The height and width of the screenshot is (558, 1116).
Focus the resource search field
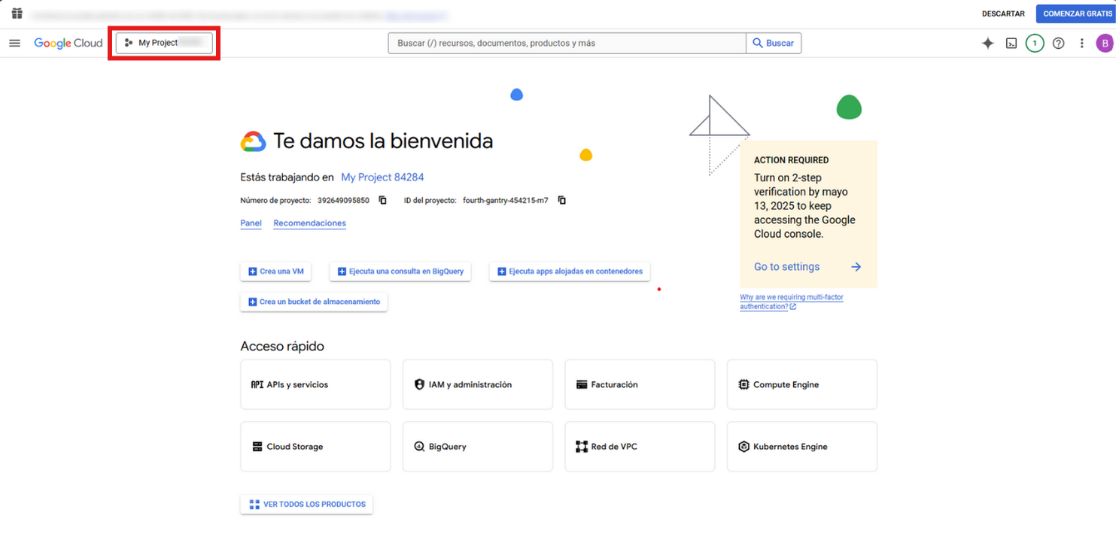tap(567, 43)
